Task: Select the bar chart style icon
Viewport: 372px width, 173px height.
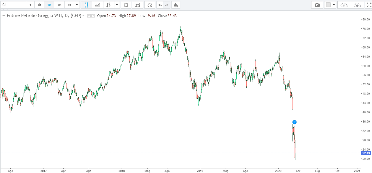Action: [x=108, y=5]
